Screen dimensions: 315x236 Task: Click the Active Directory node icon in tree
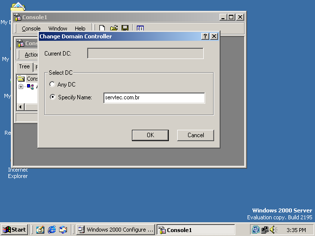[30, 87]
